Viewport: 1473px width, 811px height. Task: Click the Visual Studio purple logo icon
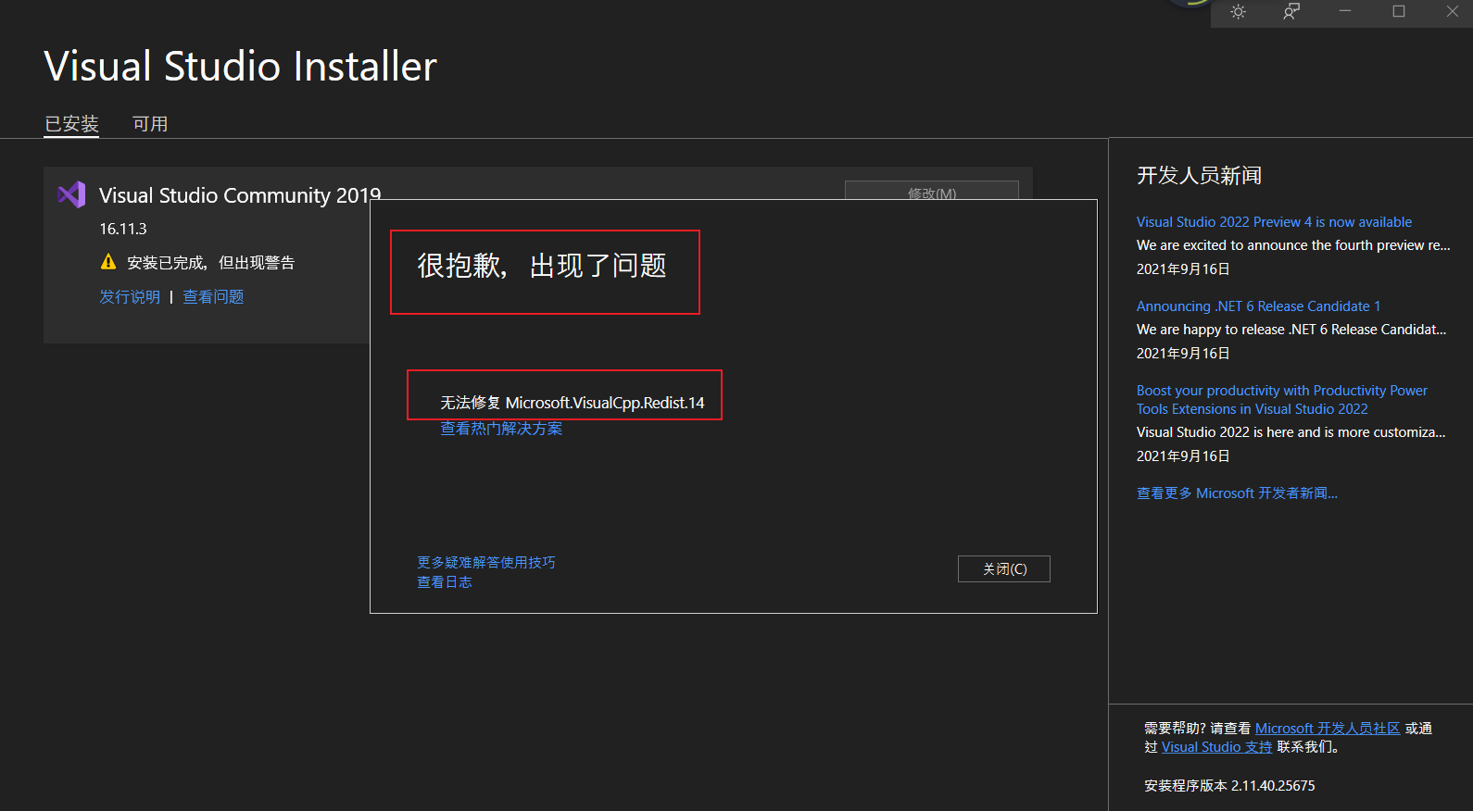click(x=71, y=194)
